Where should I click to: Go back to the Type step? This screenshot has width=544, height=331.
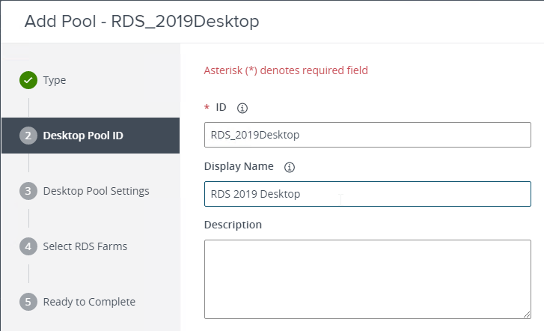pyautogui.click(x=55, y=80)
